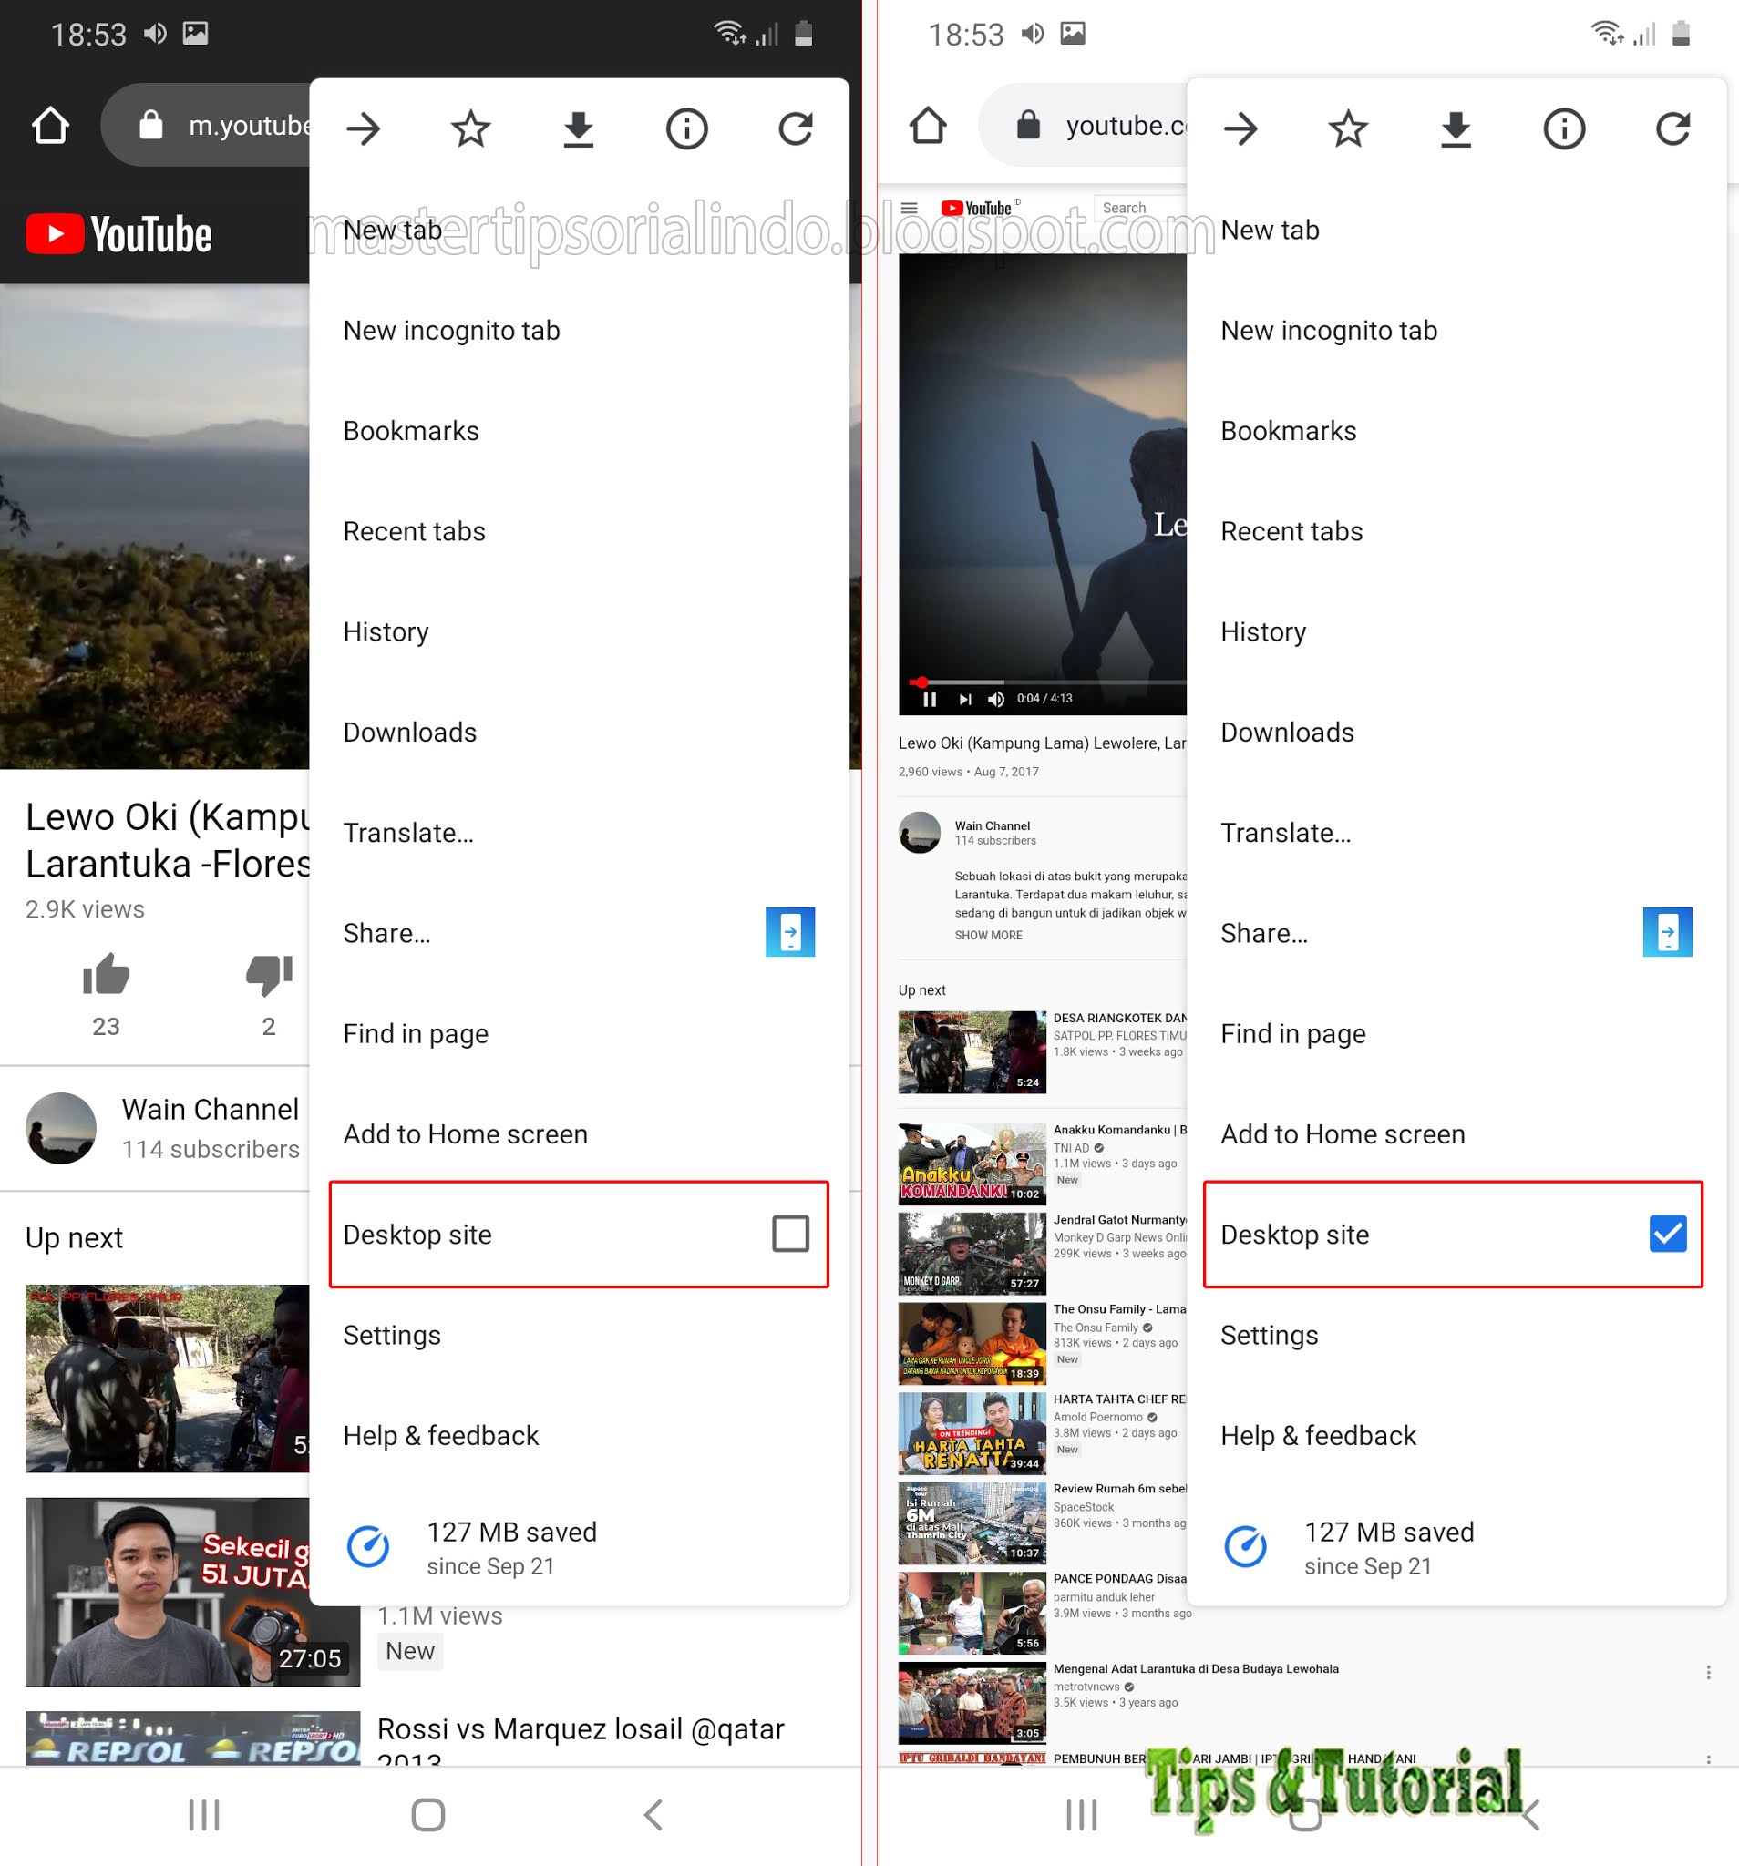Screen dimensions: 1739x1866
Task: Tap the download icon in left phone menu
Action: pyautogui.click(x=579, y=129)
